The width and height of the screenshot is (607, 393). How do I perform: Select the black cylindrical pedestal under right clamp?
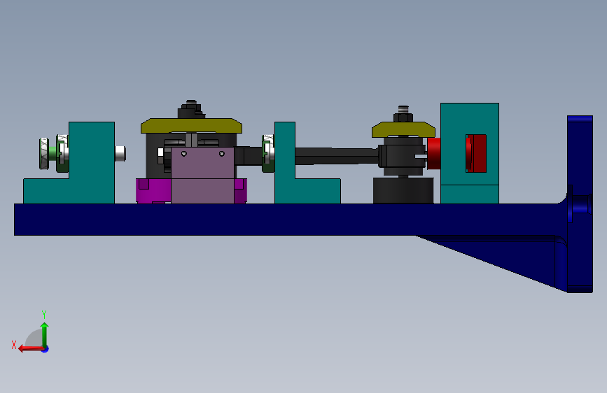pyautogui.click(x=403, y=190)
